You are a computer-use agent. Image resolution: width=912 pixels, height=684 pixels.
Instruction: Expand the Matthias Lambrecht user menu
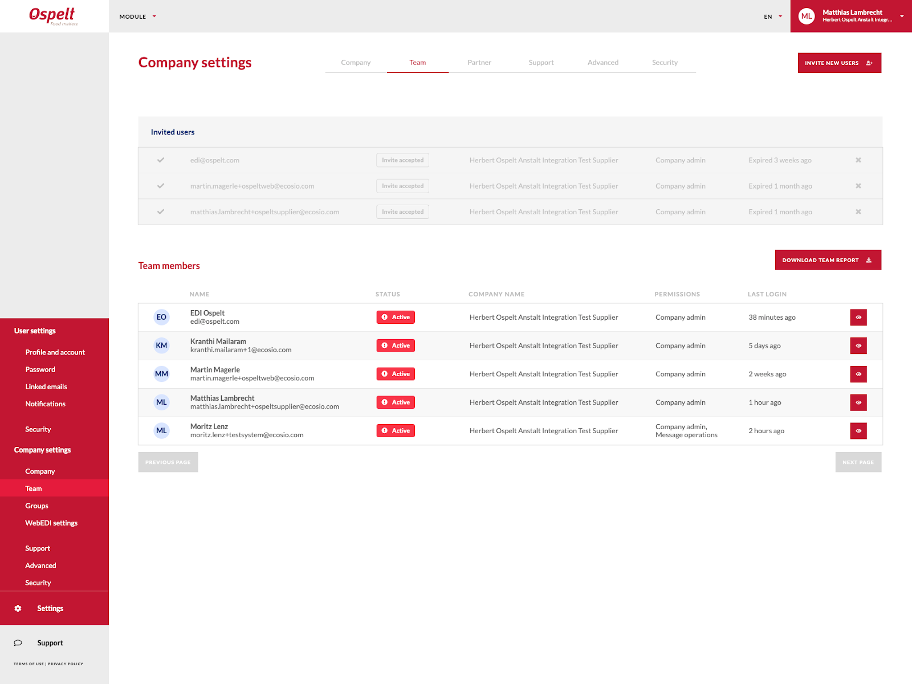(x=901, y=16)
